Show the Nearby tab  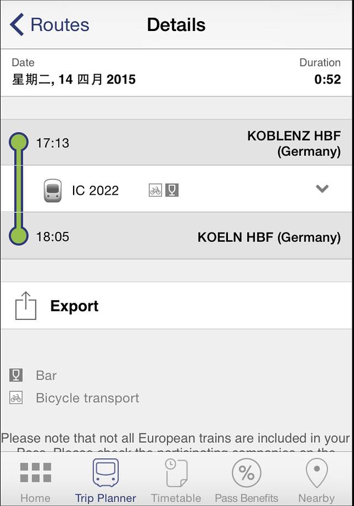[316, 481]
